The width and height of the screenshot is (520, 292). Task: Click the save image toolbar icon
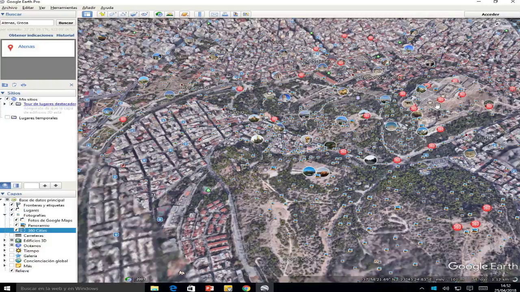[235, 14]
